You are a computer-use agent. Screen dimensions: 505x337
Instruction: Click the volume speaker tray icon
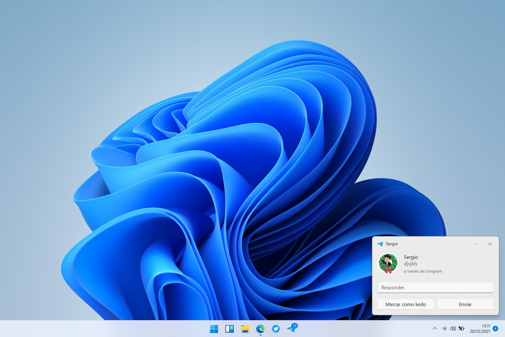point(453,329)
